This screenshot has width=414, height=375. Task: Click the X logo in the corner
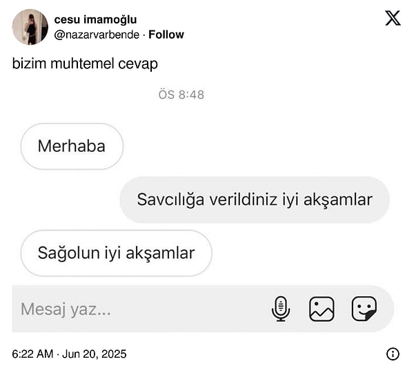[393, 19]
